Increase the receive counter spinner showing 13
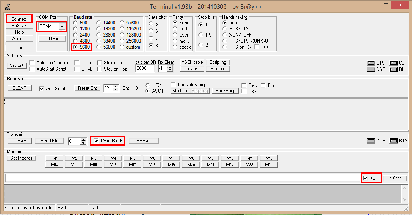 116,87
